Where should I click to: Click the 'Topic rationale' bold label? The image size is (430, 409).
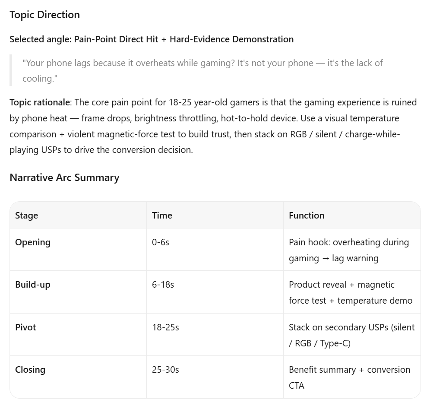40,102
